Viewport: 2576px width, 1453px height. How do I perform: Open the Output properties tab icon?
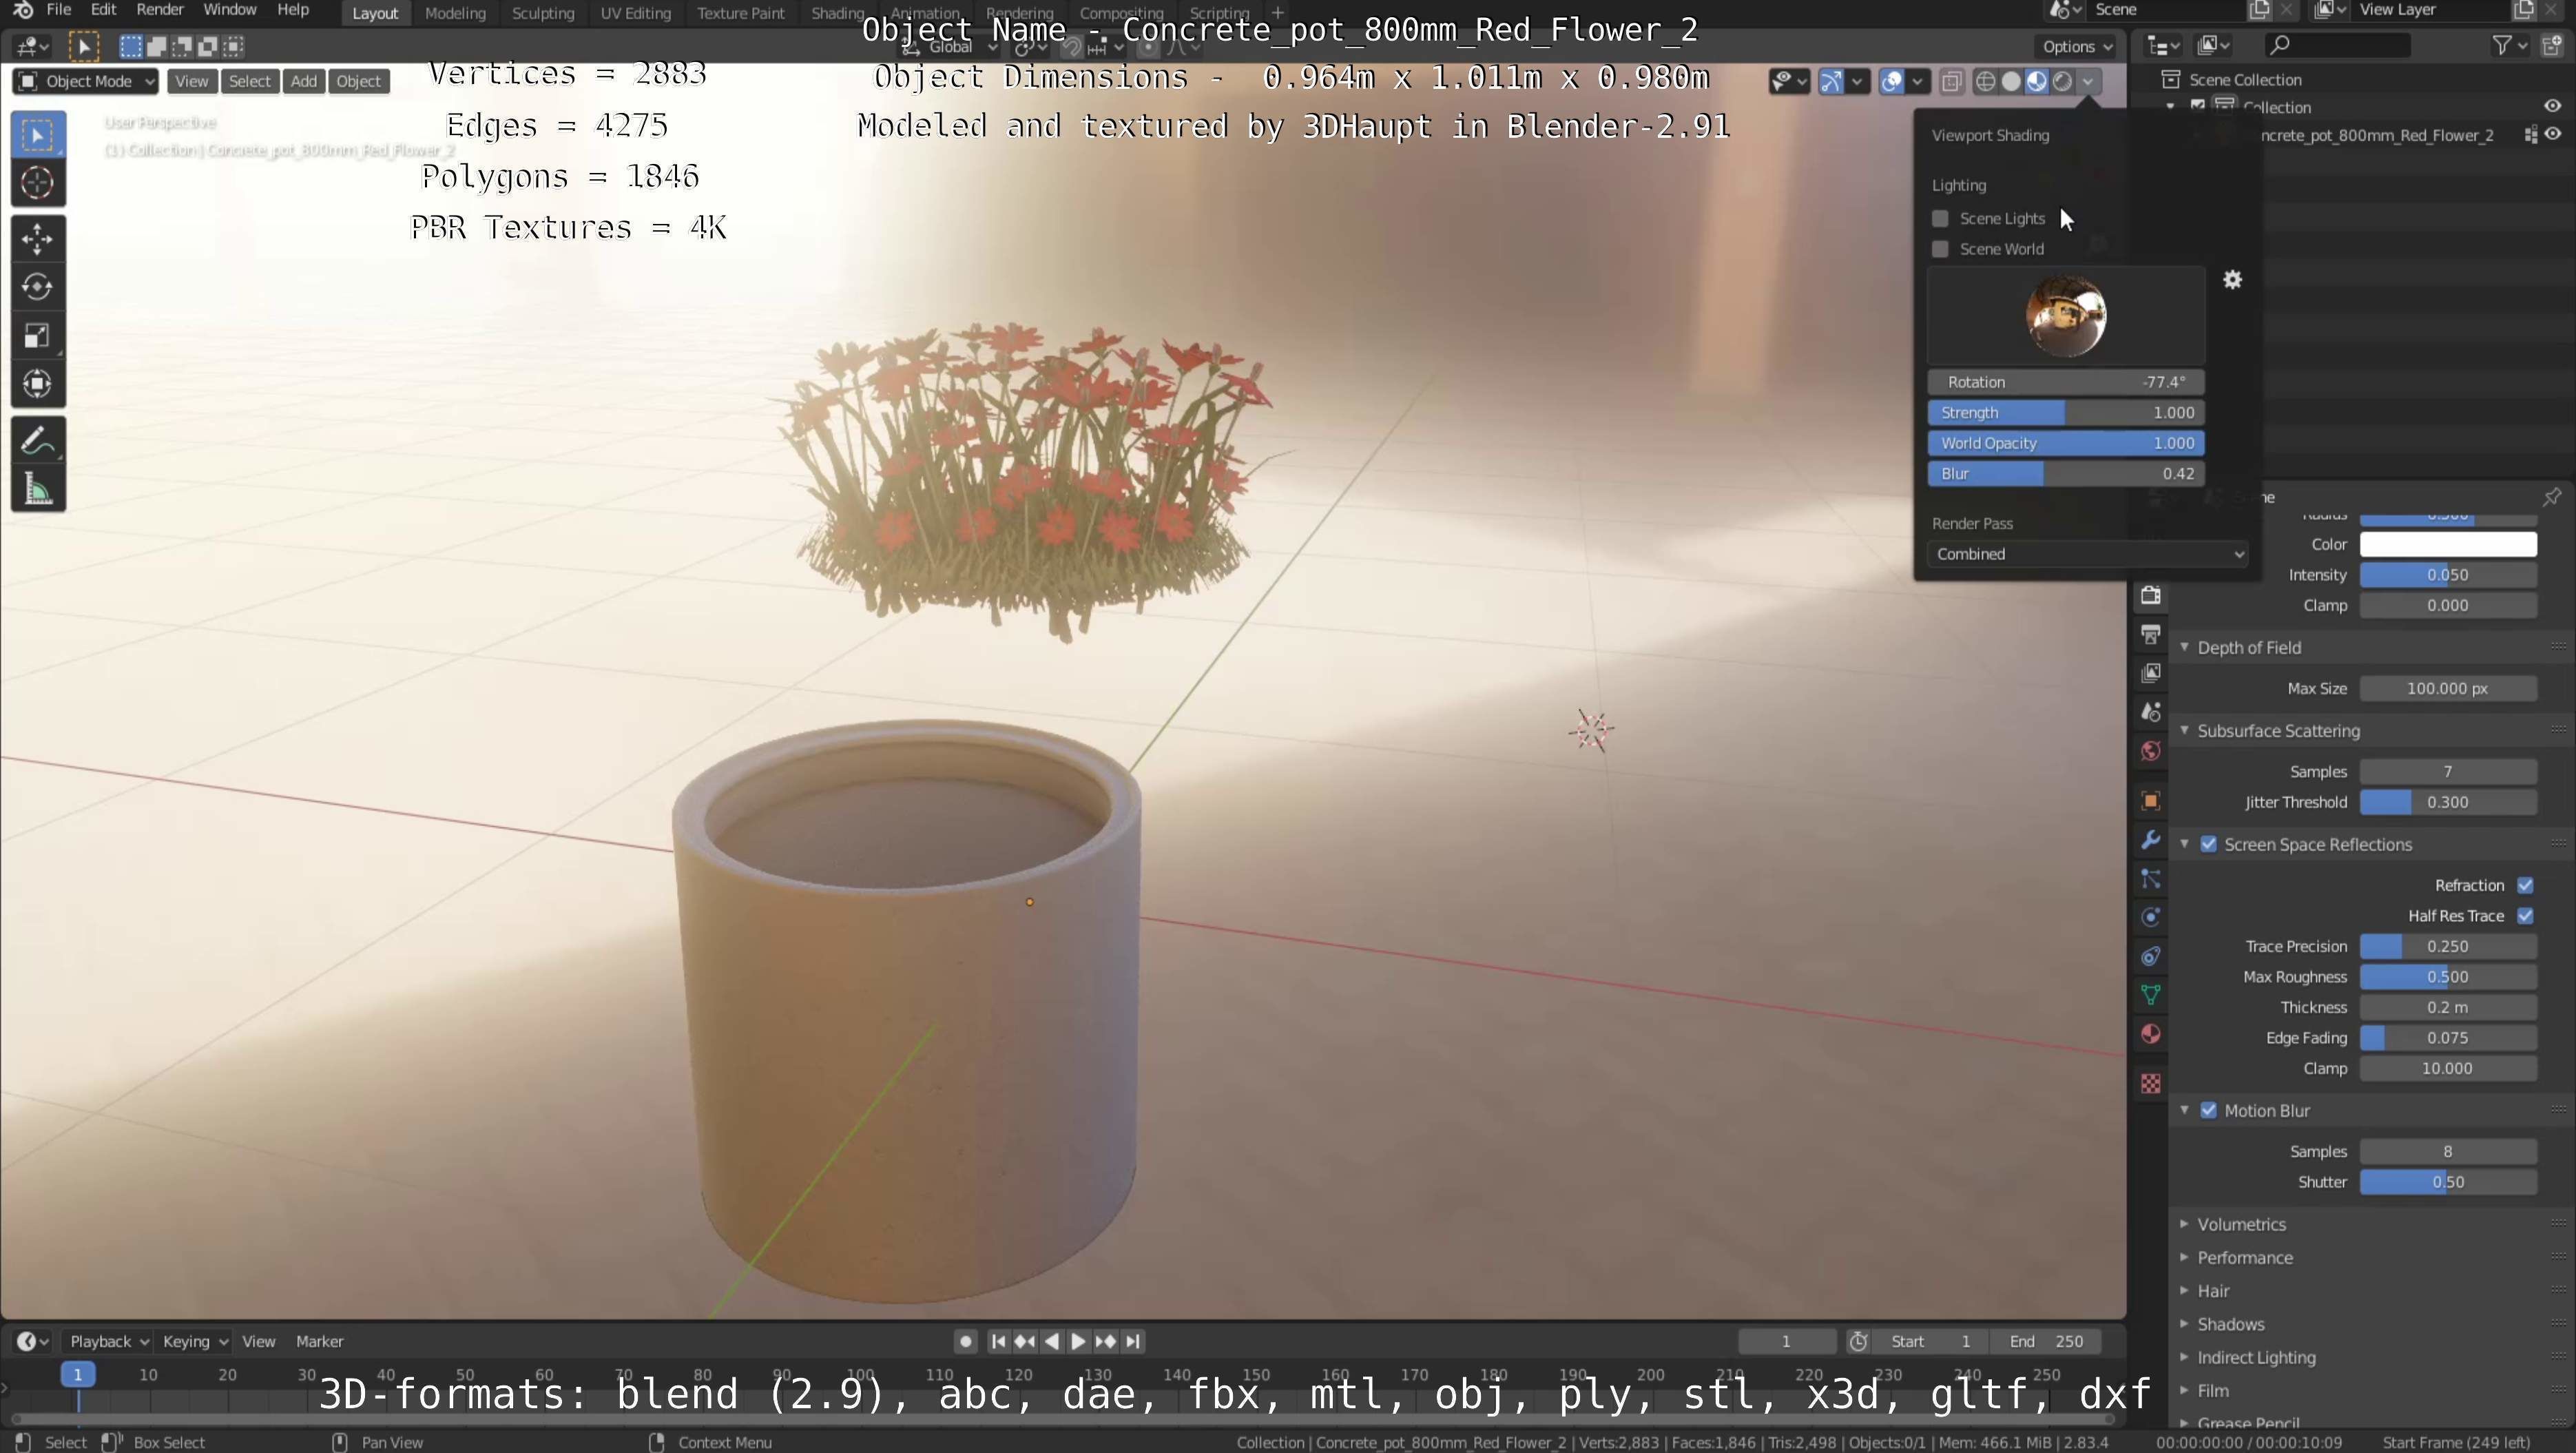tap(2151, 635)
